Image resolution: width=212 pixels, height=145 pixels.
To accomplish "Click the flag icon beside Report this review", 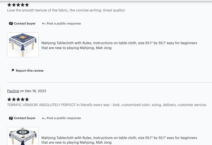I will click(x=13, y=70).
